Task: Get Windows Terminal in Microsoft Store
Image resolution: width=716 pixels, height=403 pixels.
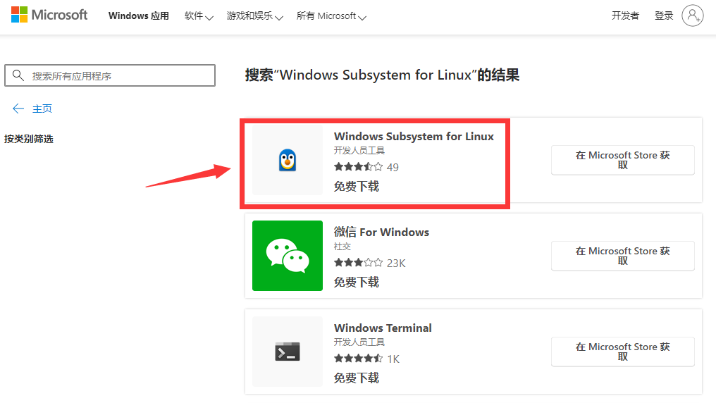Action: [x=622, y=352]
